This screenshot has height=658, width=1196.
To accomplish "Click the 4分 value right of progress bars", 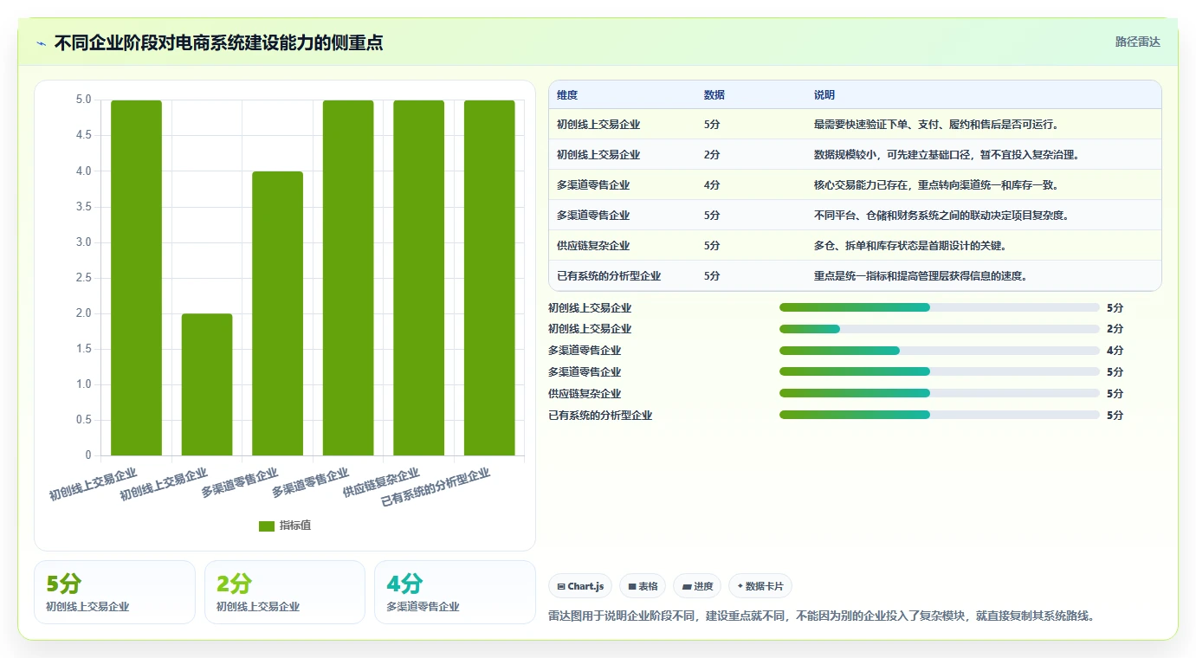I will coord(1115,351).
